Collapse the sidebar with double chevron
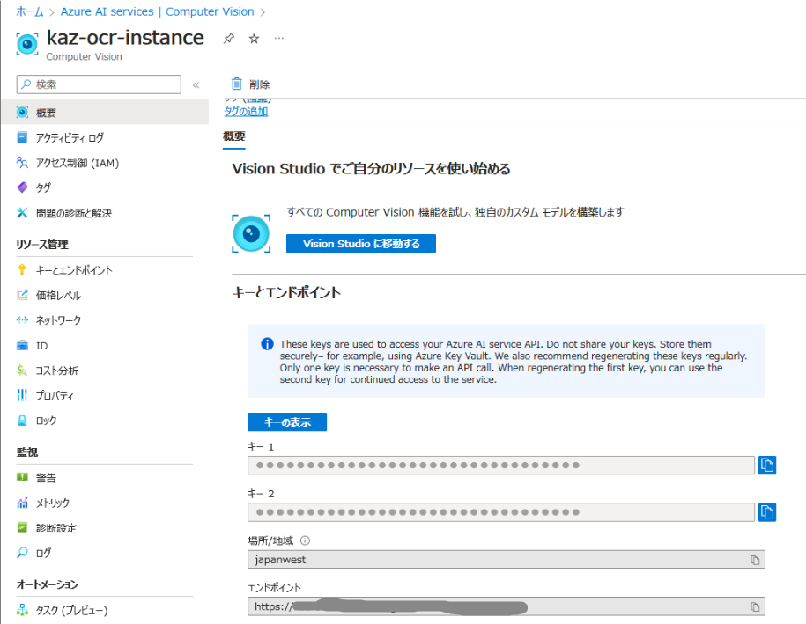 tap(196, 84)
